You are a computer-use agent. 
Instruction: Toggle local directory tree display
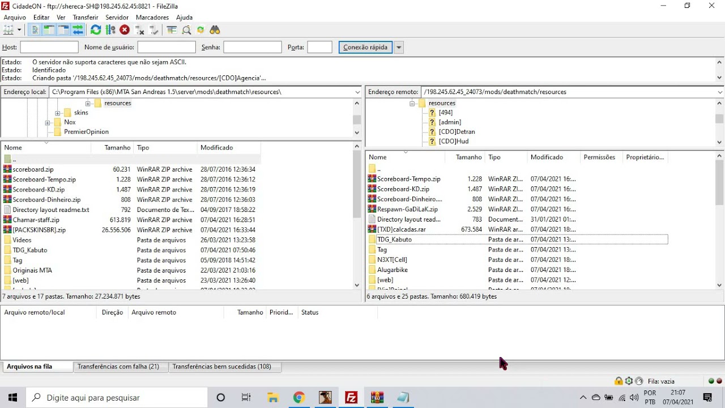(x=49, y=30)
